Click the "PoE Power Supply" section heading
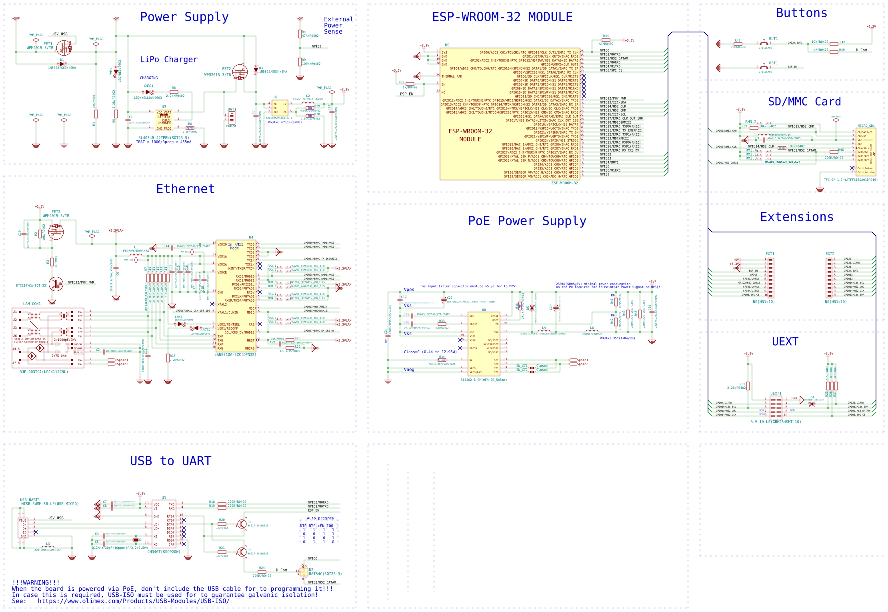This screenshot has width=888, height=612. pos(527,221)
